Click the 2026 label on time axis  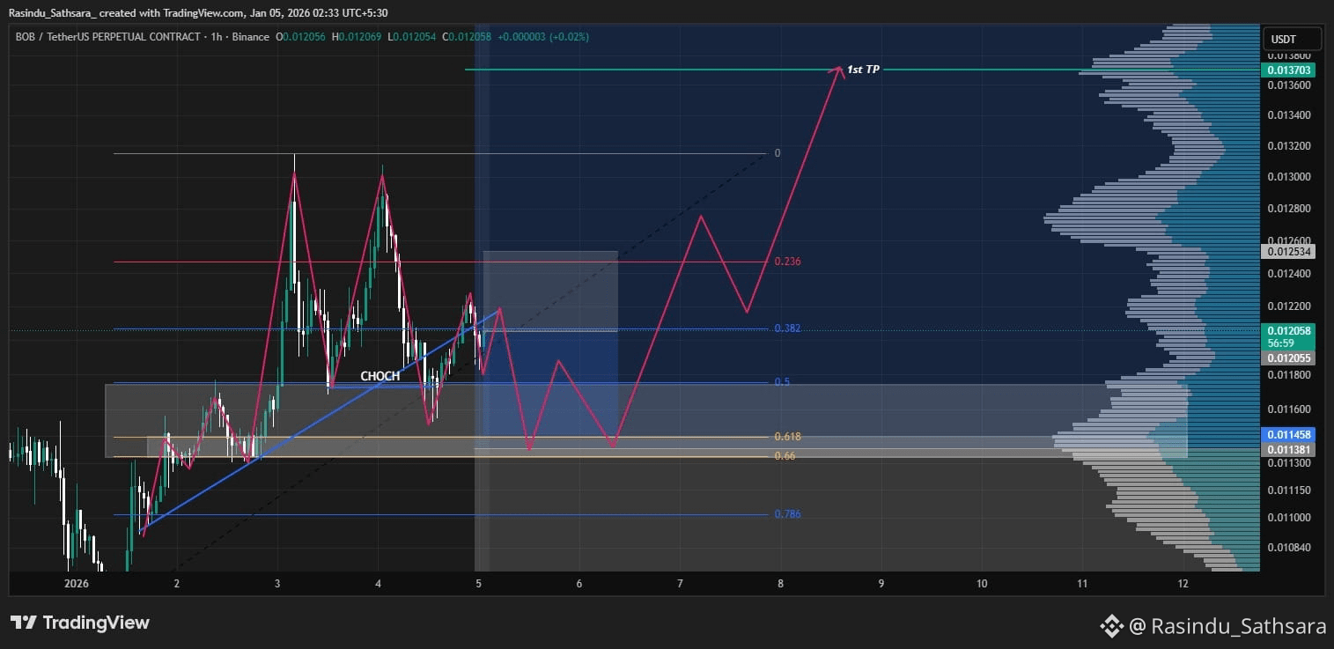[77, 584]
